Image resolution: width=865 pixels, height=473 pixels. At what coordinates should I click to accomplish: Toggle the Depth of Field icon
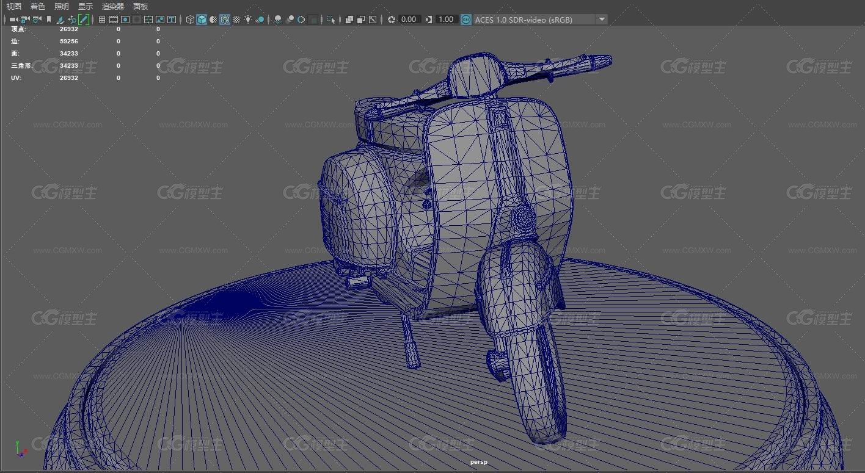pos(313,20)
